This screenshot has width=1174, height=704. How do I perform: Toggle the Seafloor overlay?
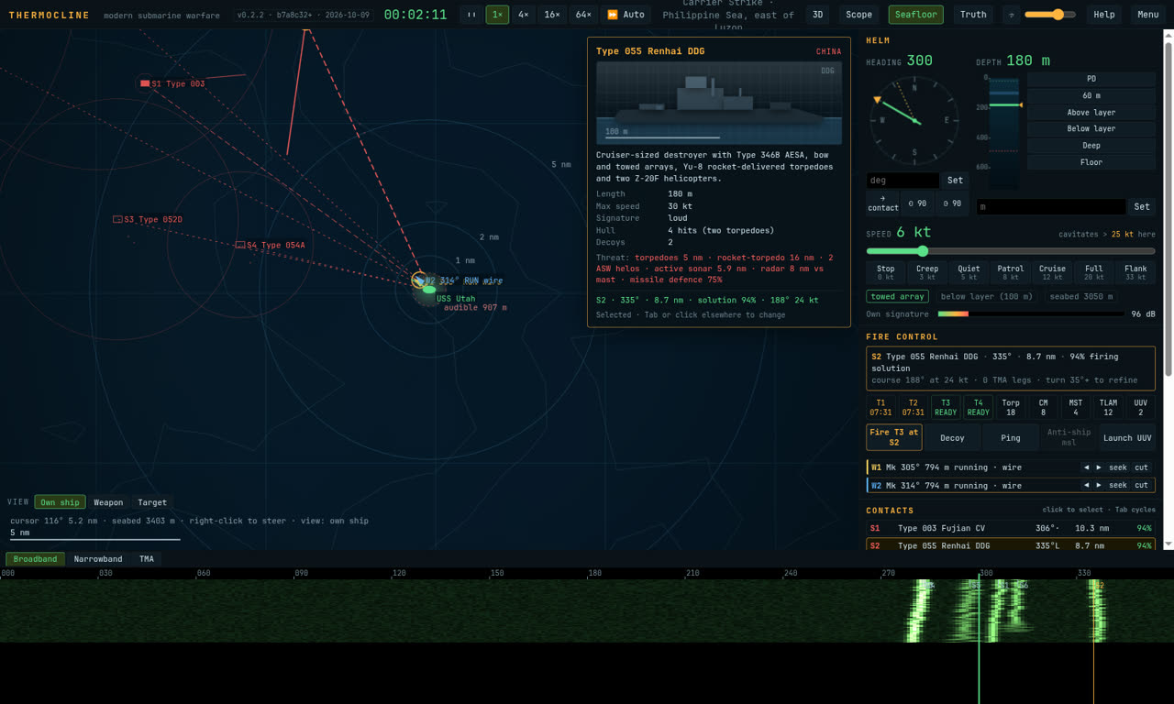pos(915,15)
